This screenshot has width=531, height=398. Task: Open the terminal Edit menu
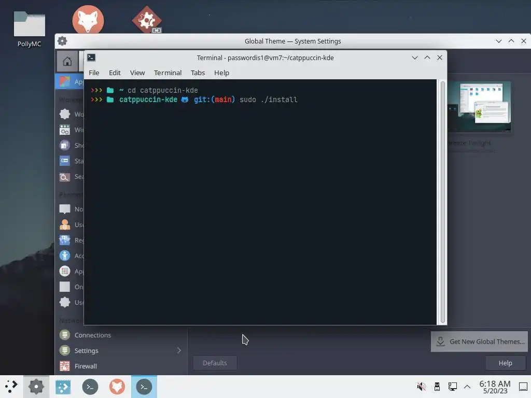point(115,73)
